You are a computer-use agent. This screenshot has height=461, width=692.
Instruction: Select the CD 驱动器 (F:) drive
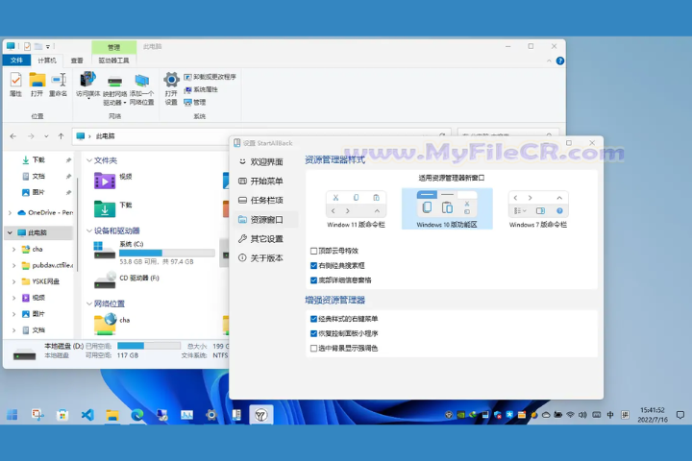pyautogui.click(x=126, y=279)
